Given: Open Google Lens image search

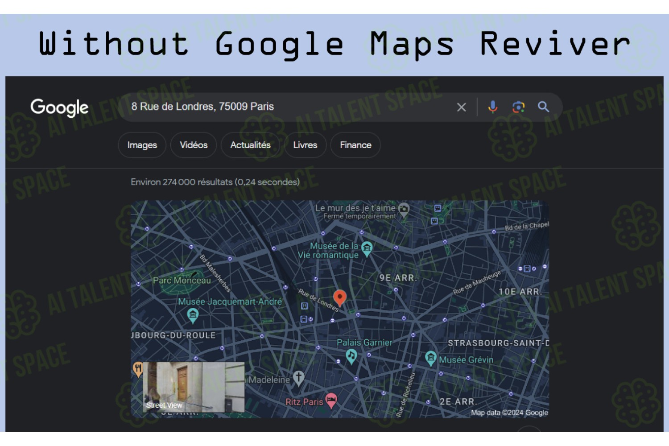Looking at the screenshot, I should pyautogui.click(x=518, y=107).
